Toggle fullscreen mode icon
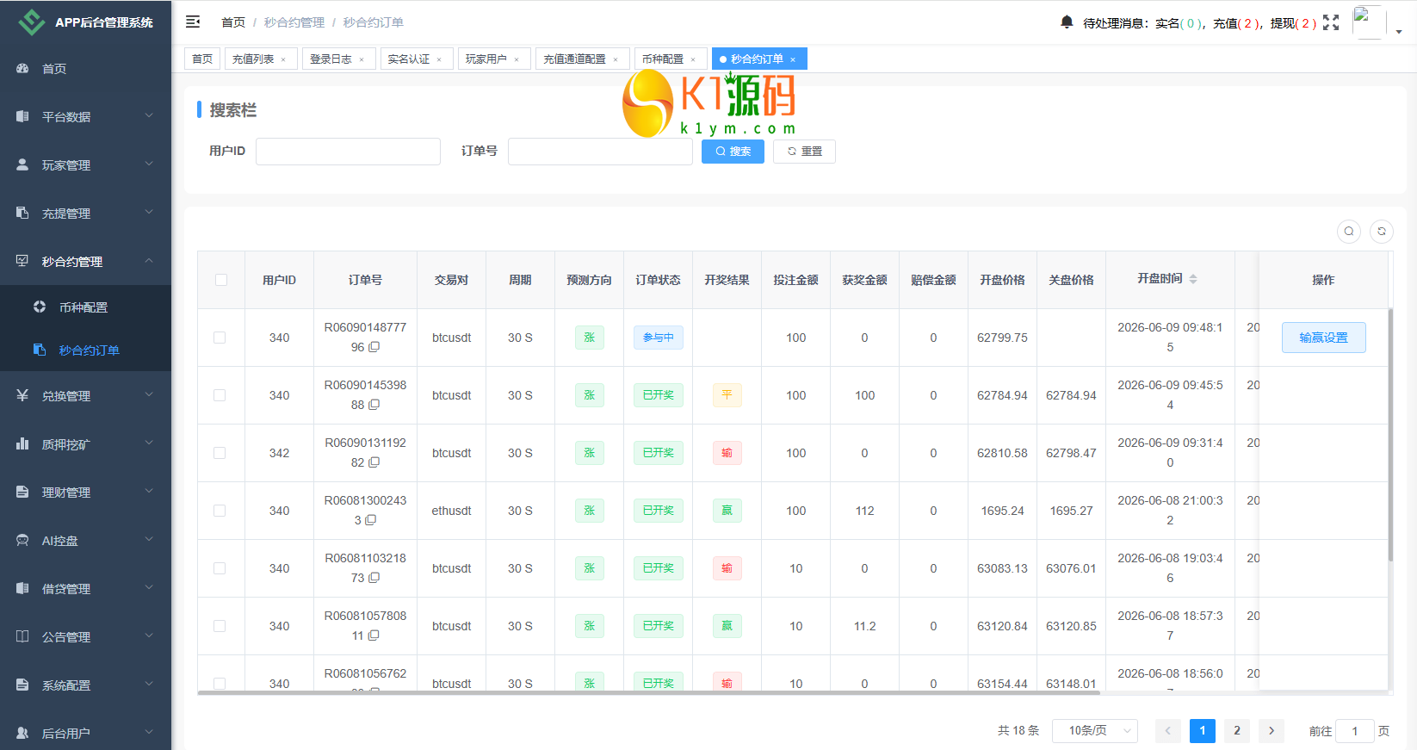 [1331, 22]
